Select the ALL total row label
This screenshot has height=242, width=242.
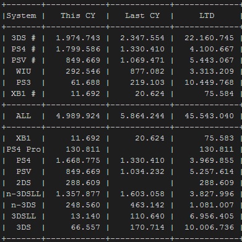24,116
